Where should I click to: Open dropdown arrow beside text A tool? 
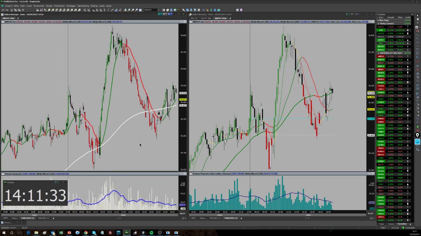point(420,27)
